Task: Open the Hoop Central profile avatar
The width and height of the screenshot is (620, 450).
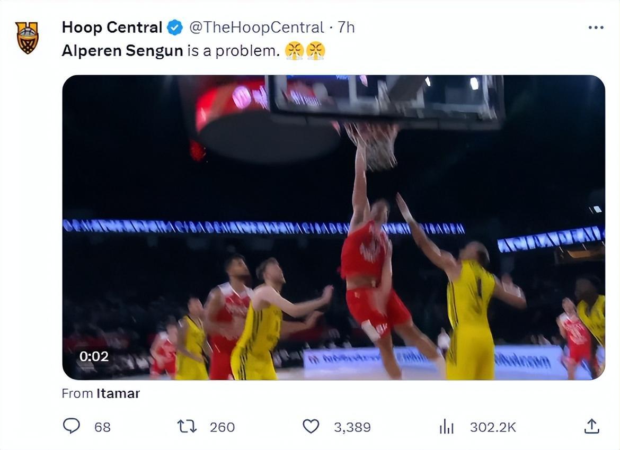Action: 27,38
